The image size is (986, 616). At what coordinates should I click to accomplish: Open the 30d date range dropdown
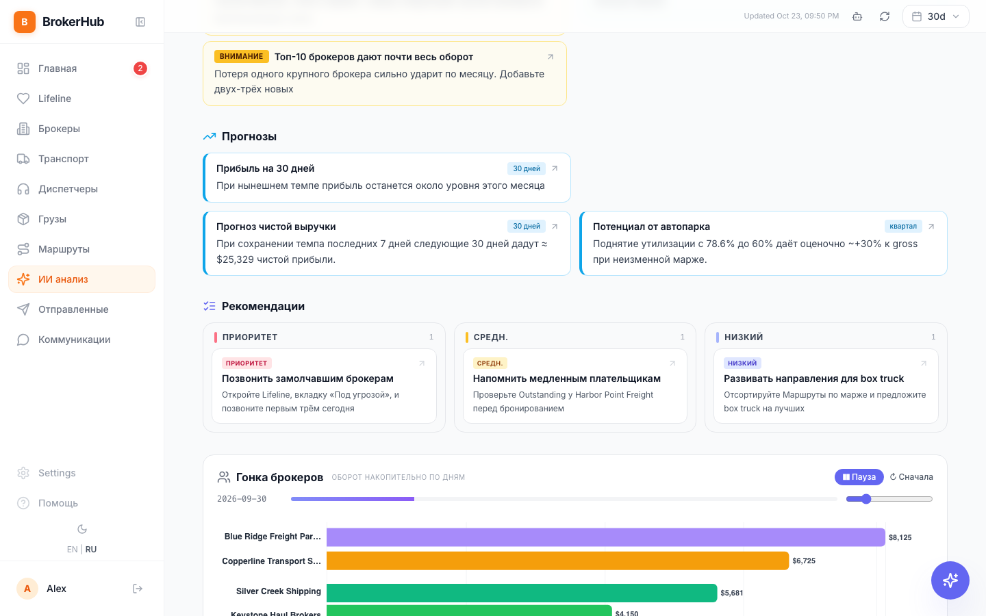tap(935, 16)
